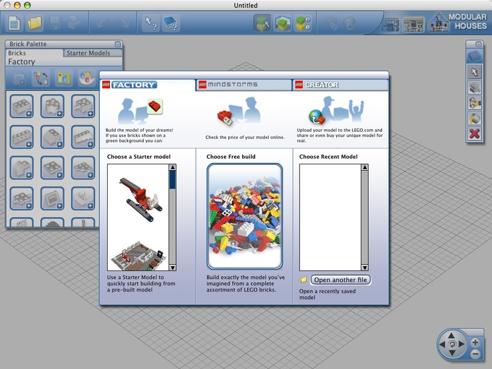Click the colored bricks swap arrows palette icon
Screen dimensions: 492x369
tap(41, 79)
